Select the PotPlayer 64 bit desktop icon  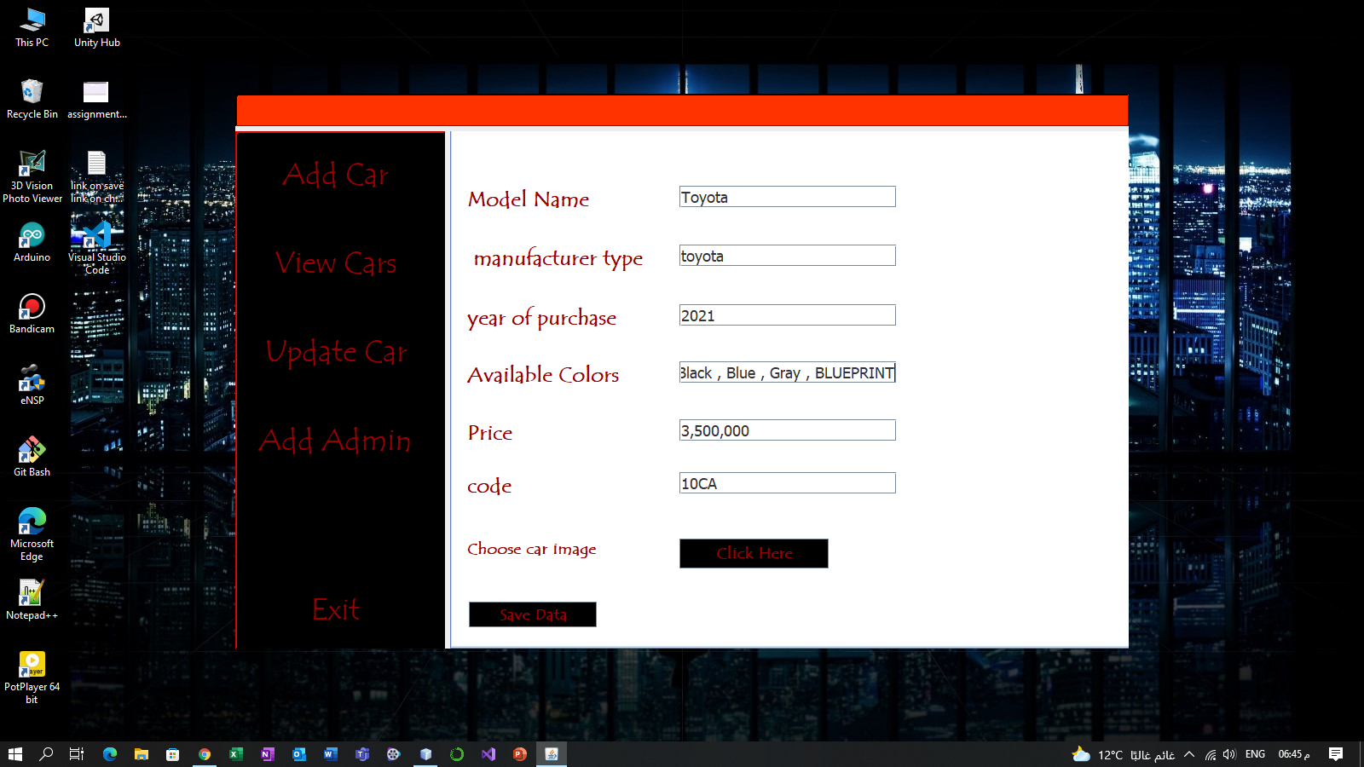[32, 678]
